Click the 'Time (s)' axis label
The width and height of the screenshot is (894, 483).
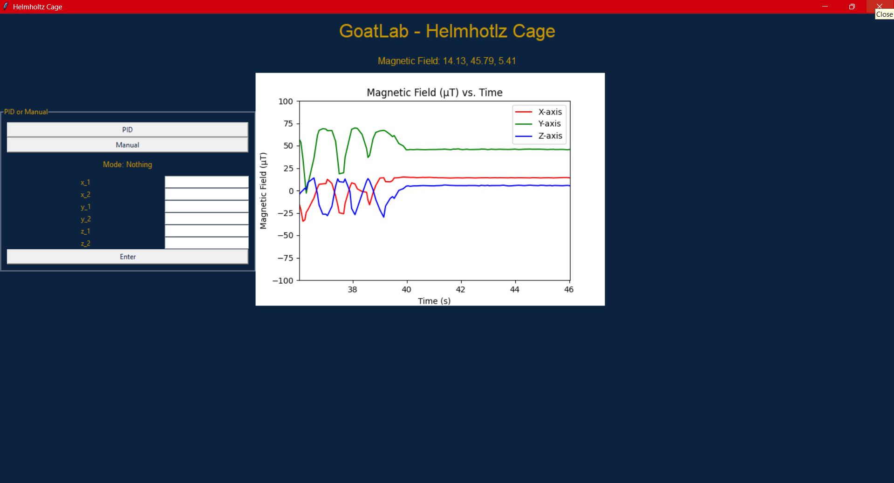pyautogui.click(x=434, y=301)
